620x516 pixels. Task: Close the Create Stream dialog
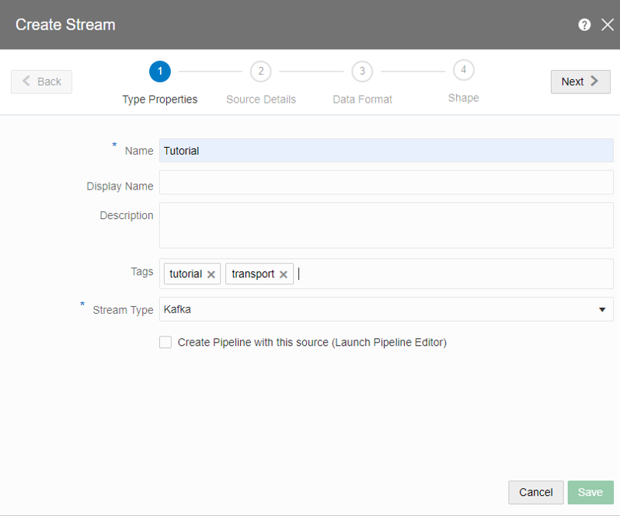pos(608,25)
